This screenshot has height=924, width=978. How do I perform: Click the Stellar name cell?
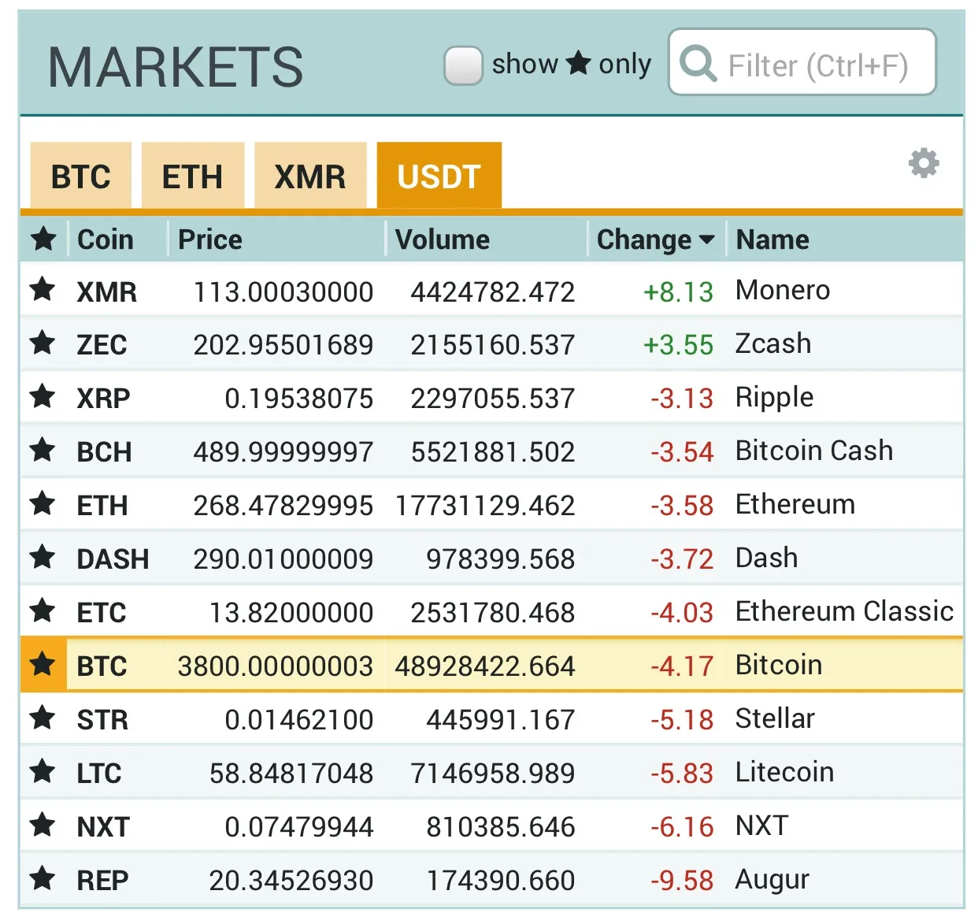pos(775,718)
